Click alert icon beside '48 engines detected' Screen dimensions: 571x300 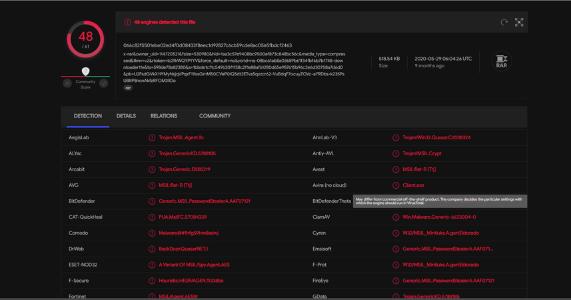pyautogui.click(x=127, y=22)
